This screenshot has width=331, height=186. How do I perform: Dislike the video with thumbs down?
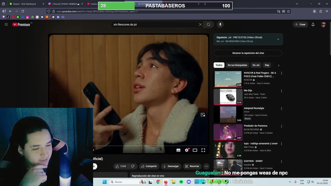tap(133, 166)
